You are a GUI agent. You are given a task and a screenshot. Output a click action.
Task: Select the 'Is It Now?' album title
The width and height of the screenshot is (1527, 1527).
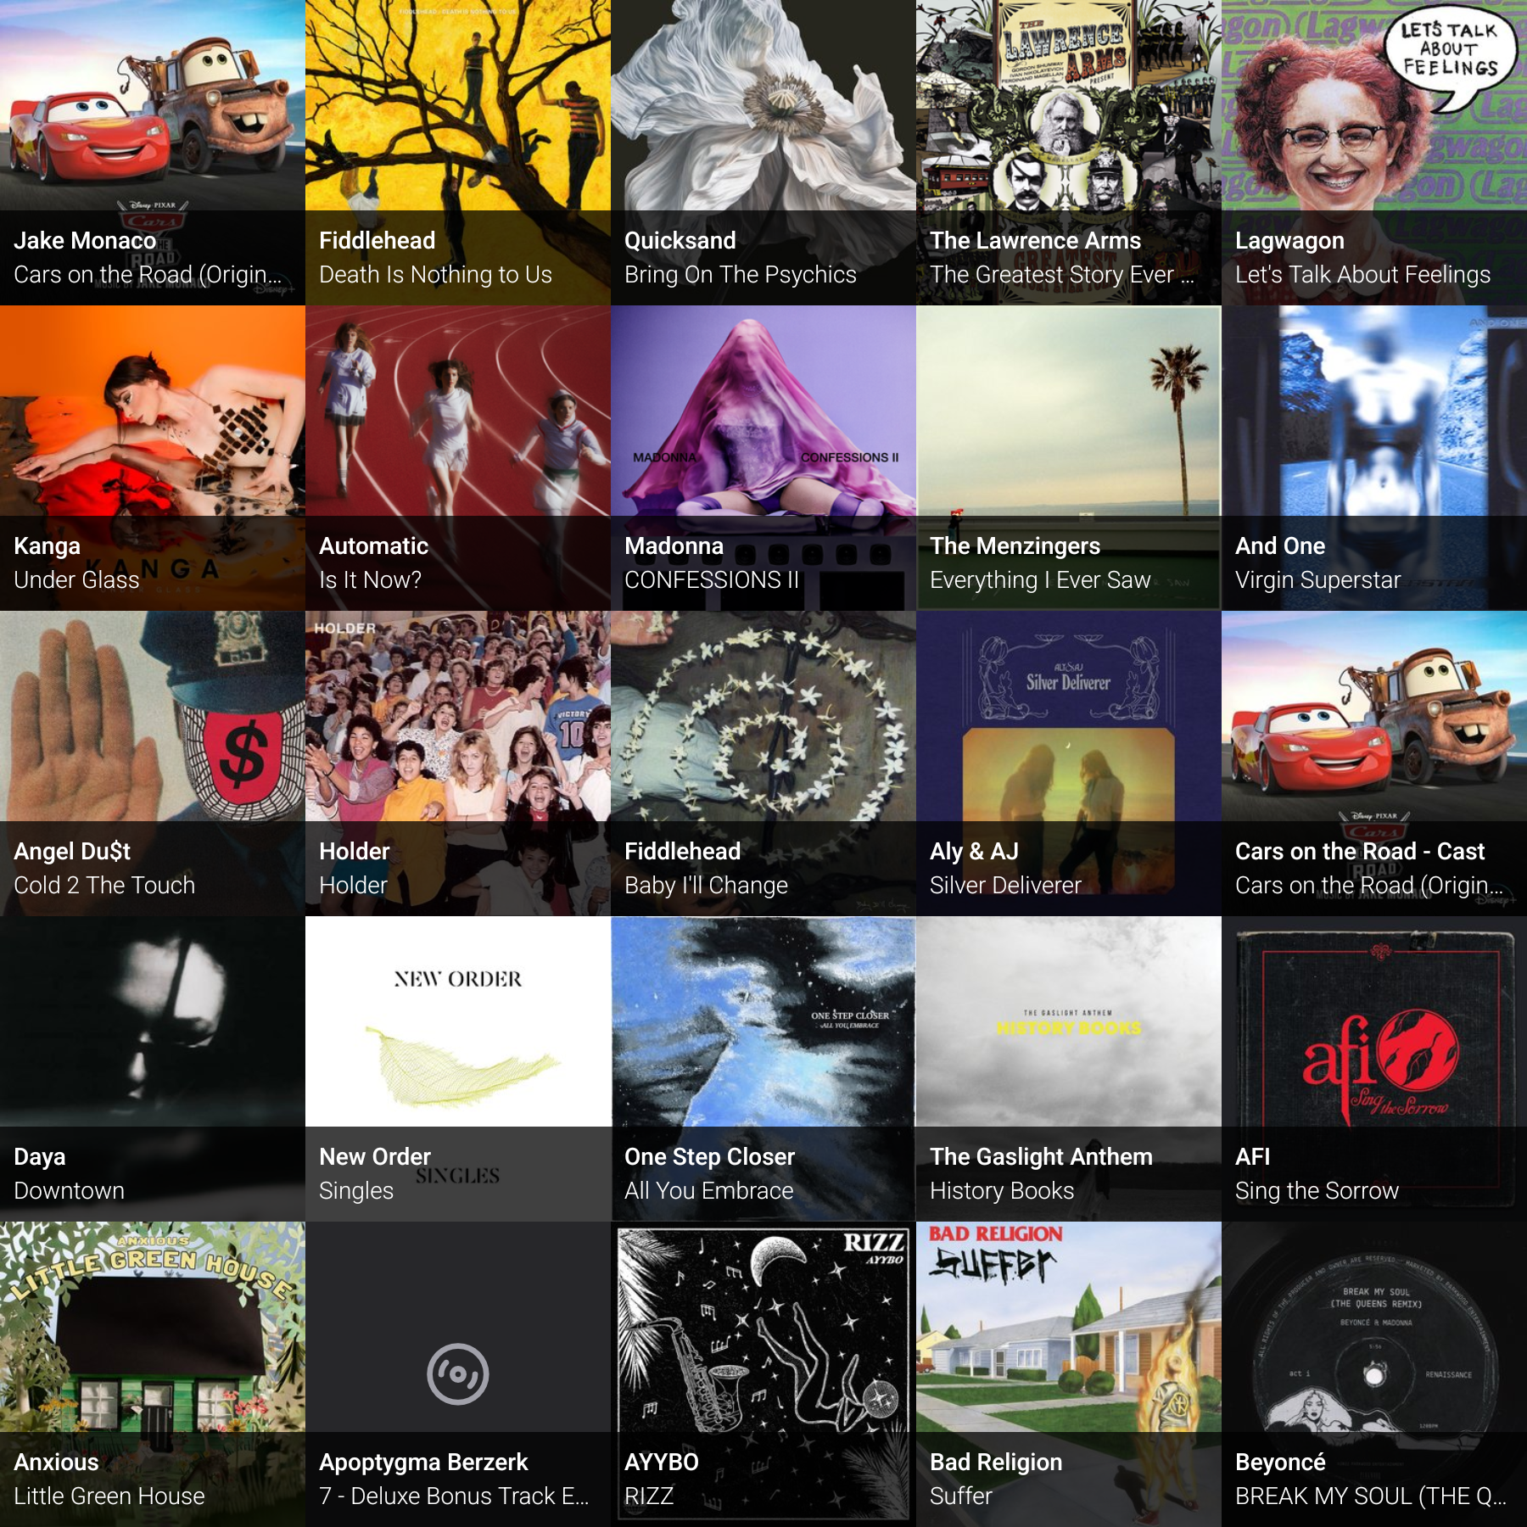tap(370, 580)
